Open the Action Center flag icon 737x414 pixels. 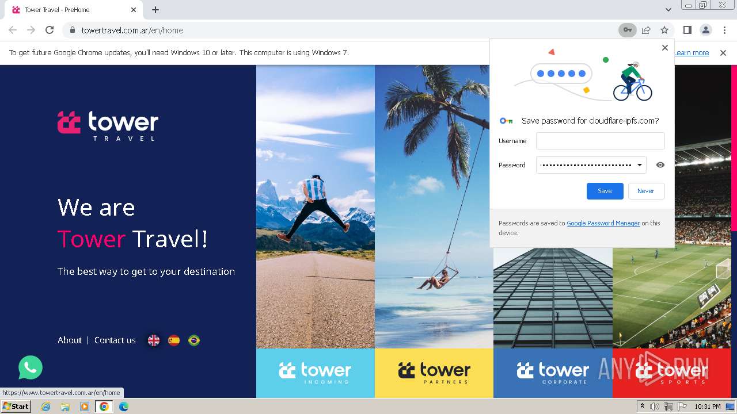[682, 407]
